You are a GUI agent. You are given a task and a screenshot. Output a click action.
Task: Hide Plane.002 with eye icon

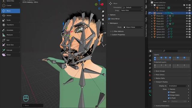coord(187,19)
